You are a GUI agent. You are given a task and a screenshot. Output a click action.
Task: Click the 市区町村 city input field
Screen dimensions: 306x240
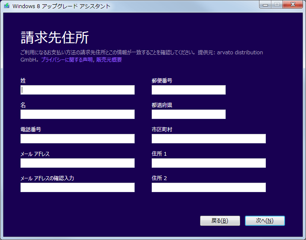point(209,139)
